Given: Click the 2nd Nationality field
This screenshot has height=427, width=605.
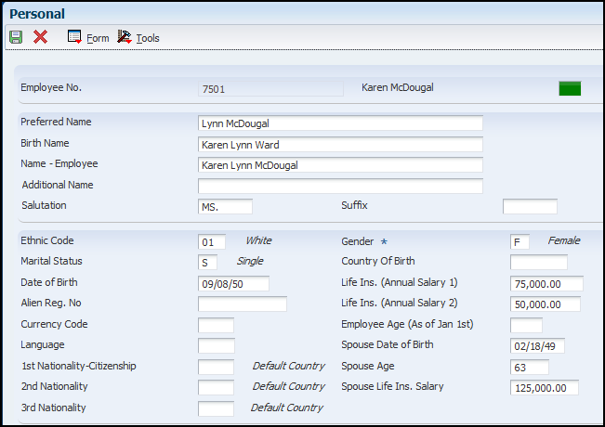Looking at the screenshot, I should coord(216,387).
